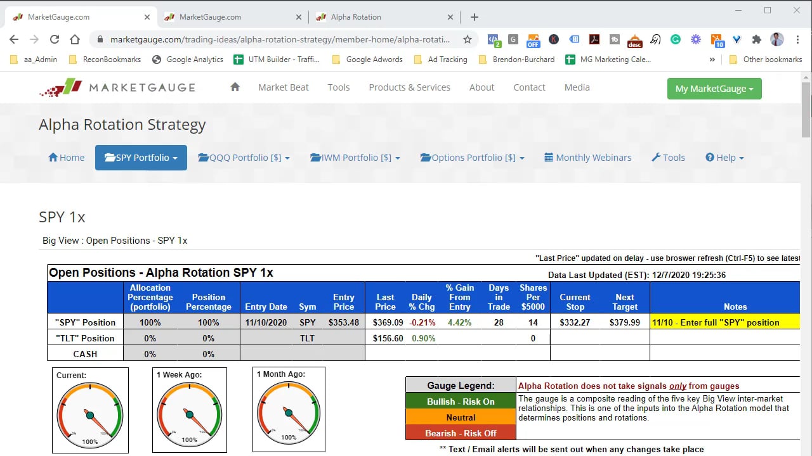Open the My MarketGauge dropdown button
The height and width of the screenshot is (456, 812).
point(714,89)
